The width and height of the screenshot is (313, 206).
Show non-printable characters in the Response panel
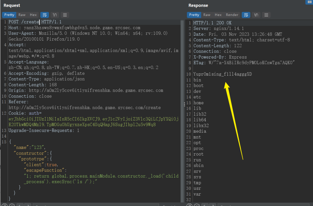pos(256,15)
